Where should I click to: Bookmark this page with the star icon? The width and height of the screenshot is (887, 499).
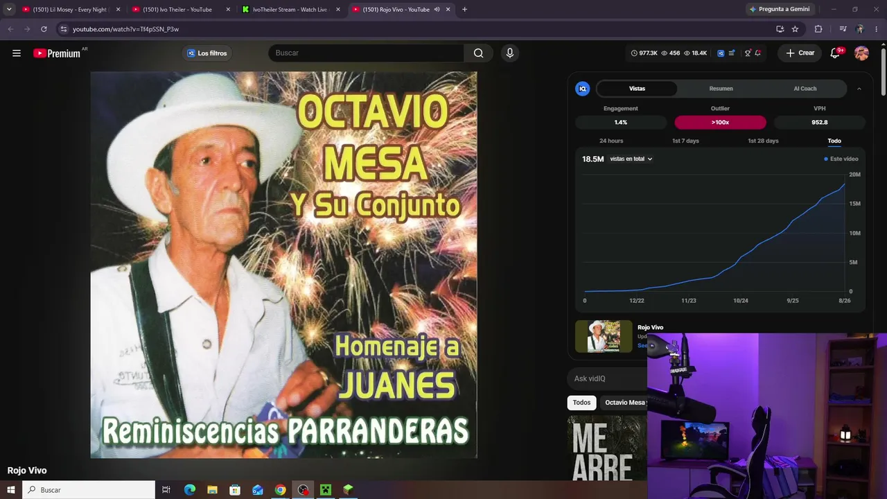(x=796, y=29)
